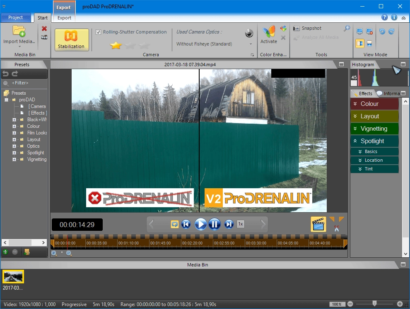
Task: Expand the Optics preset folder
Action: click(x=14, y=146)
